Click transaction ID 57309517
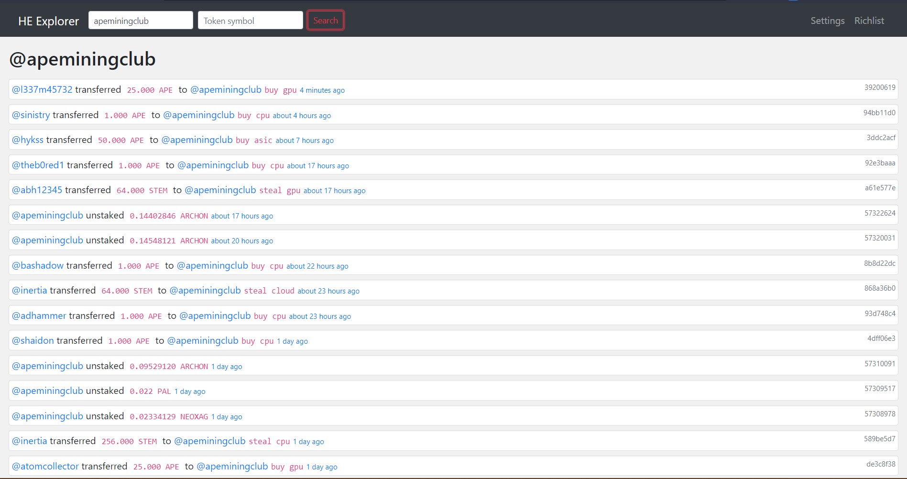The image size is (907, 479). (x=880, y=389)
